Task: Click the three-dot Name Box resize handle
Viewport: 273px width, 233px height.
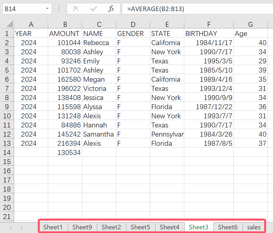Action: pyautogui.click(x=59, y=9)
